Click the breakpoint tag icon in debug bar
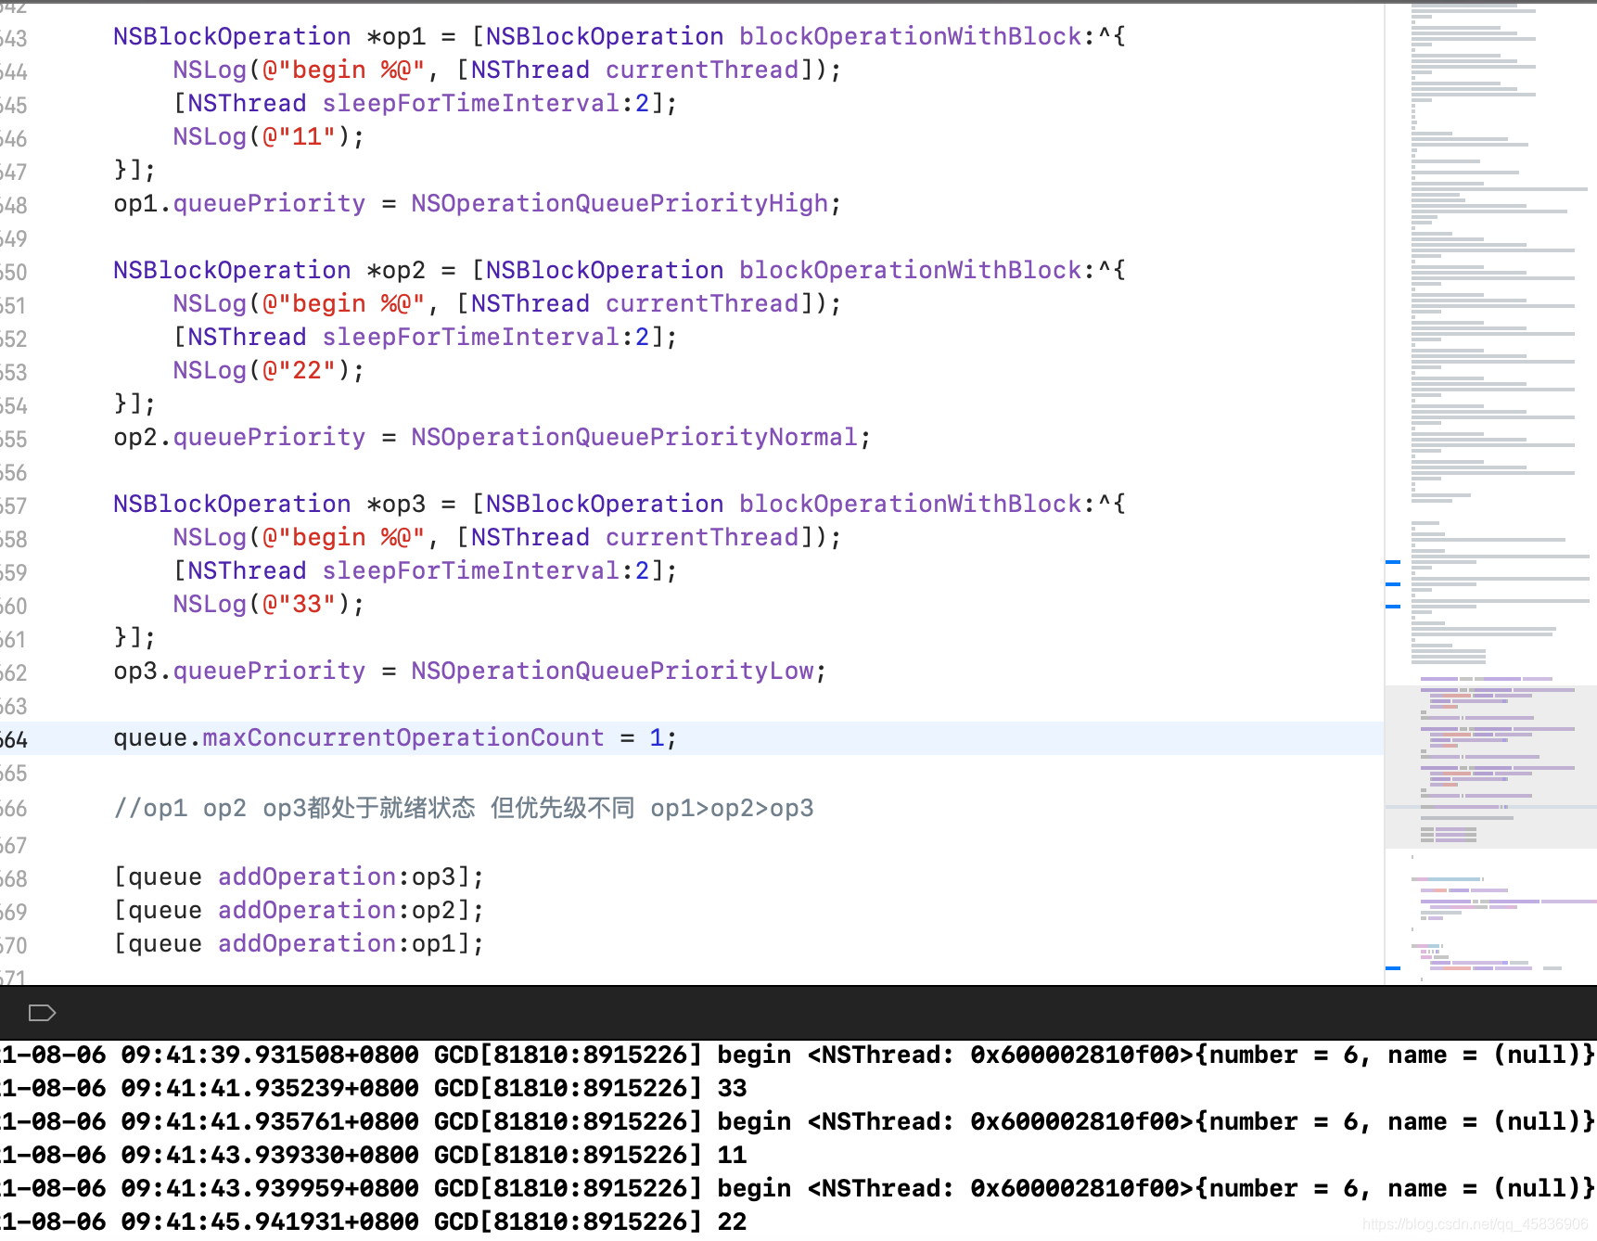1597x1241 pixels. pos(42,1012)
